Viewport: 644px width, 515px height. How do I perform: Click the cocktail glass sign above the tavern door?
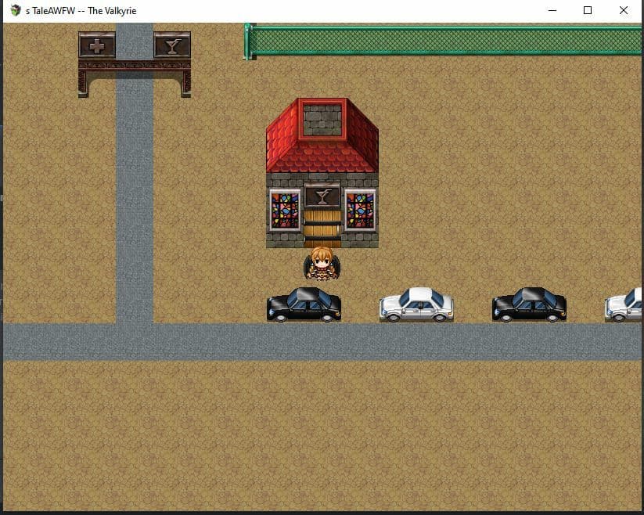322,196
